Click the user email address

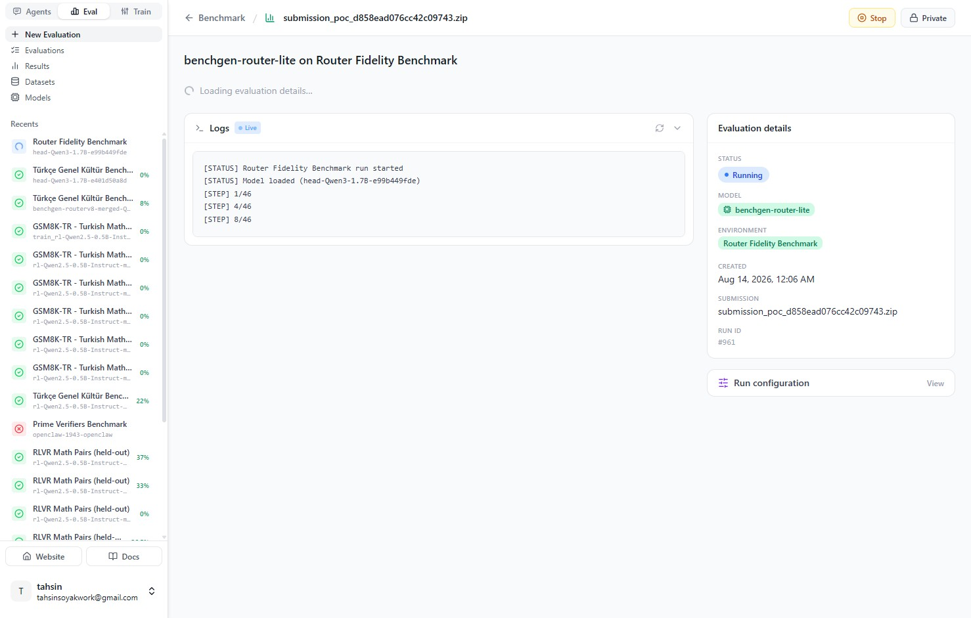coord(87,598)
